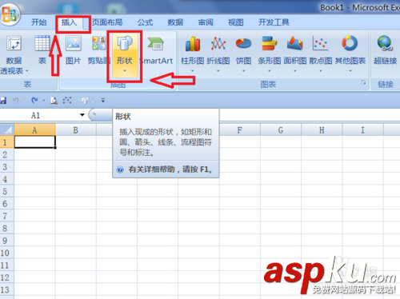The height and width of the screenshot is (299, 400).
Task: Switch to the 审阅 (Review) tab
Action: (x=206, y=22)
